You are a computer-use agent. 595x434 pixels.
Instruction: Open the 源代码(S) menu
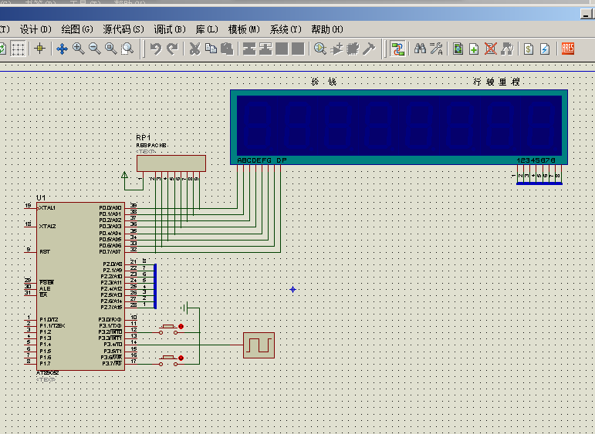coord(123,29)
